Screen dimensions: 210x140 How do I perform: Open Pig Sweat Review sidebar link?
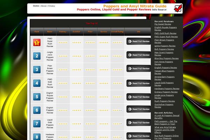[x=163, y=24]
